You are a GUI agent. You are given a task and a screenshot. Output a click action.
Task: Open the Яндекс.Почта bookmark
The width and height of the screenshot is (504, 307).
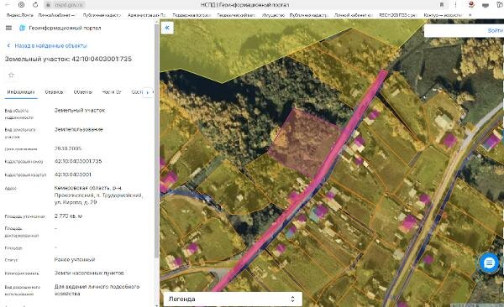tap(20, 15)
